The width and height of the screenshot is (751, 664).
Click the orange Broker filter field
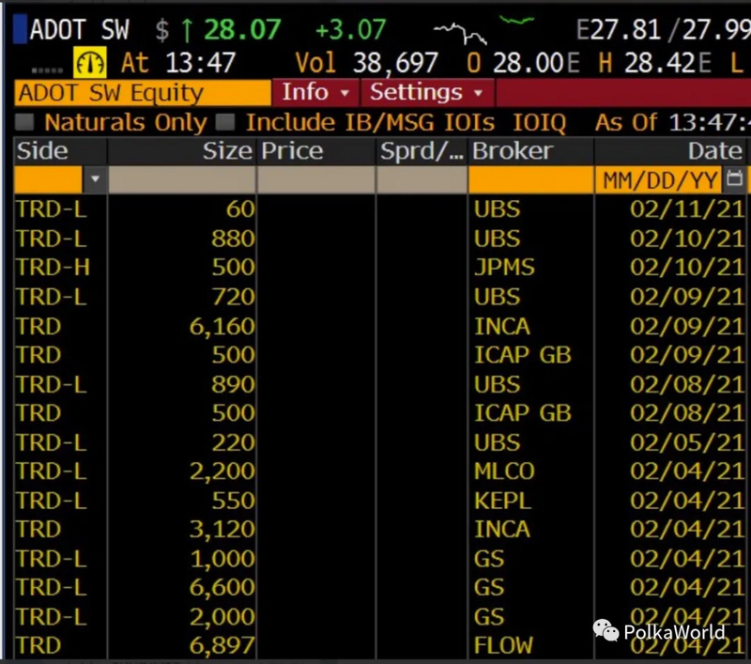point(530,179)
